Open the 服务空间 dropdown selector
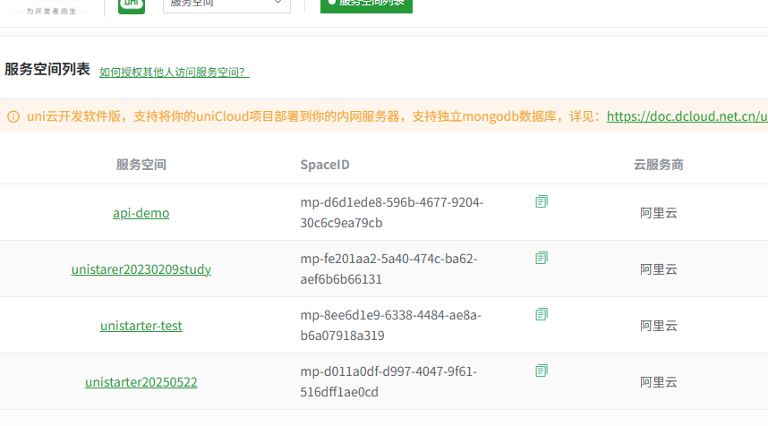This screenshot has width=768, height=426. click(x=226, y=4)
